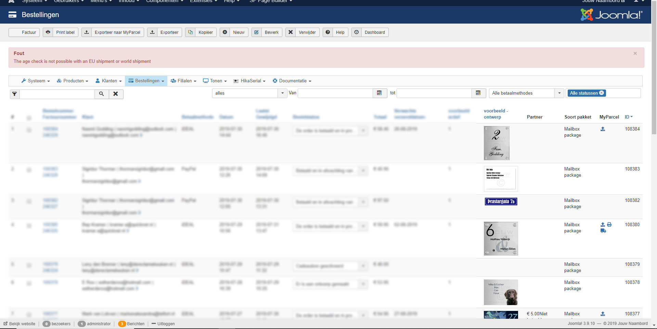Remove the 'Alle statussen' filter tag
The image size is (657, 329).
[602, 93]
